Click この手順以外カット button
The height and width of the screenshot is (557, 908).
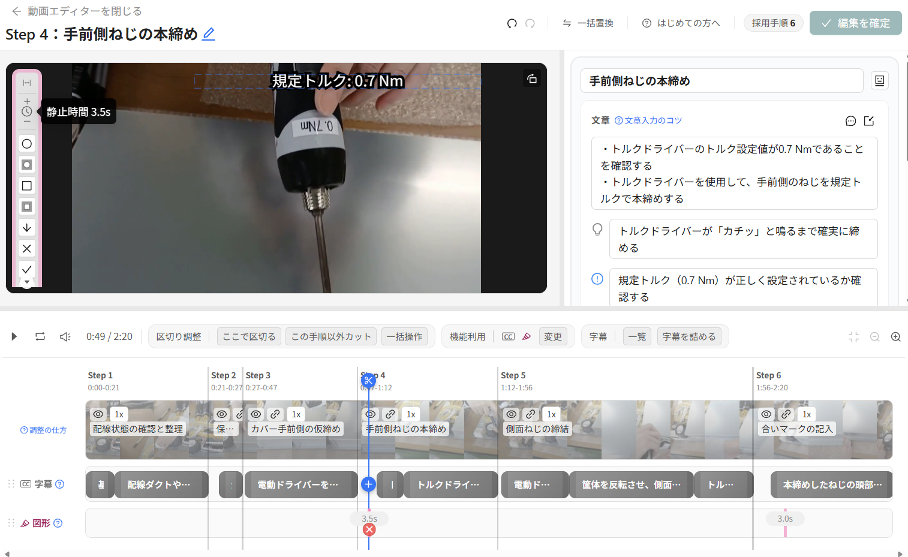pos(332,337)
